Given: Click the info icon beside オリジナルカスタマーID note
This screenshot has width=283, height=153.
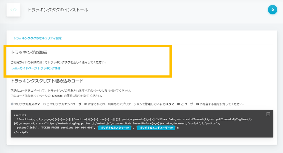Looking at the screenshot, I should (12, 104).
